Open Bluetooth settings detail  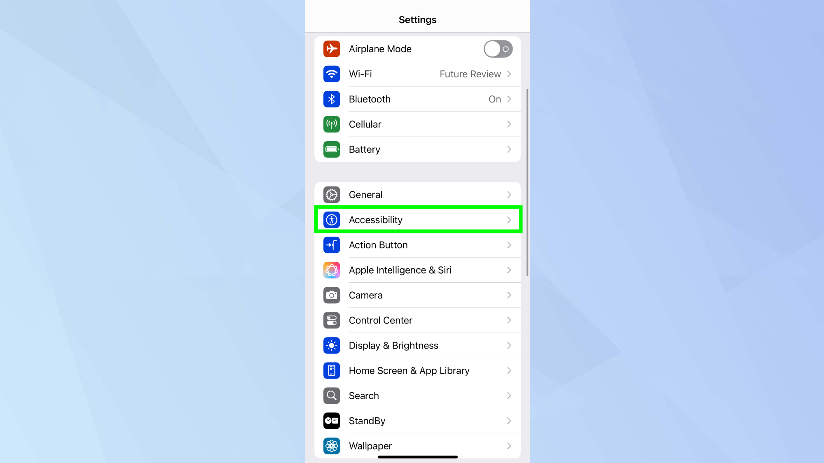(x=418, y=99)
